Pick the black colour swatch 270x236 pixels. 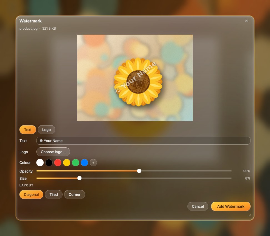(x=49, y=163)
